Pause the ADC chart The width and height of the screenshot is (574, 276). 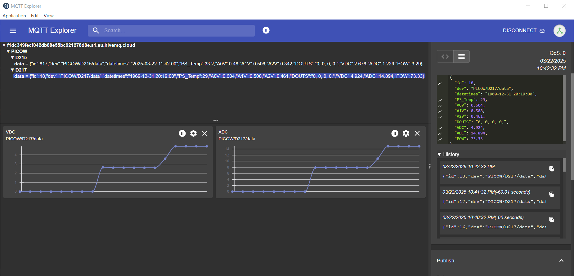[x=395, y=133]
